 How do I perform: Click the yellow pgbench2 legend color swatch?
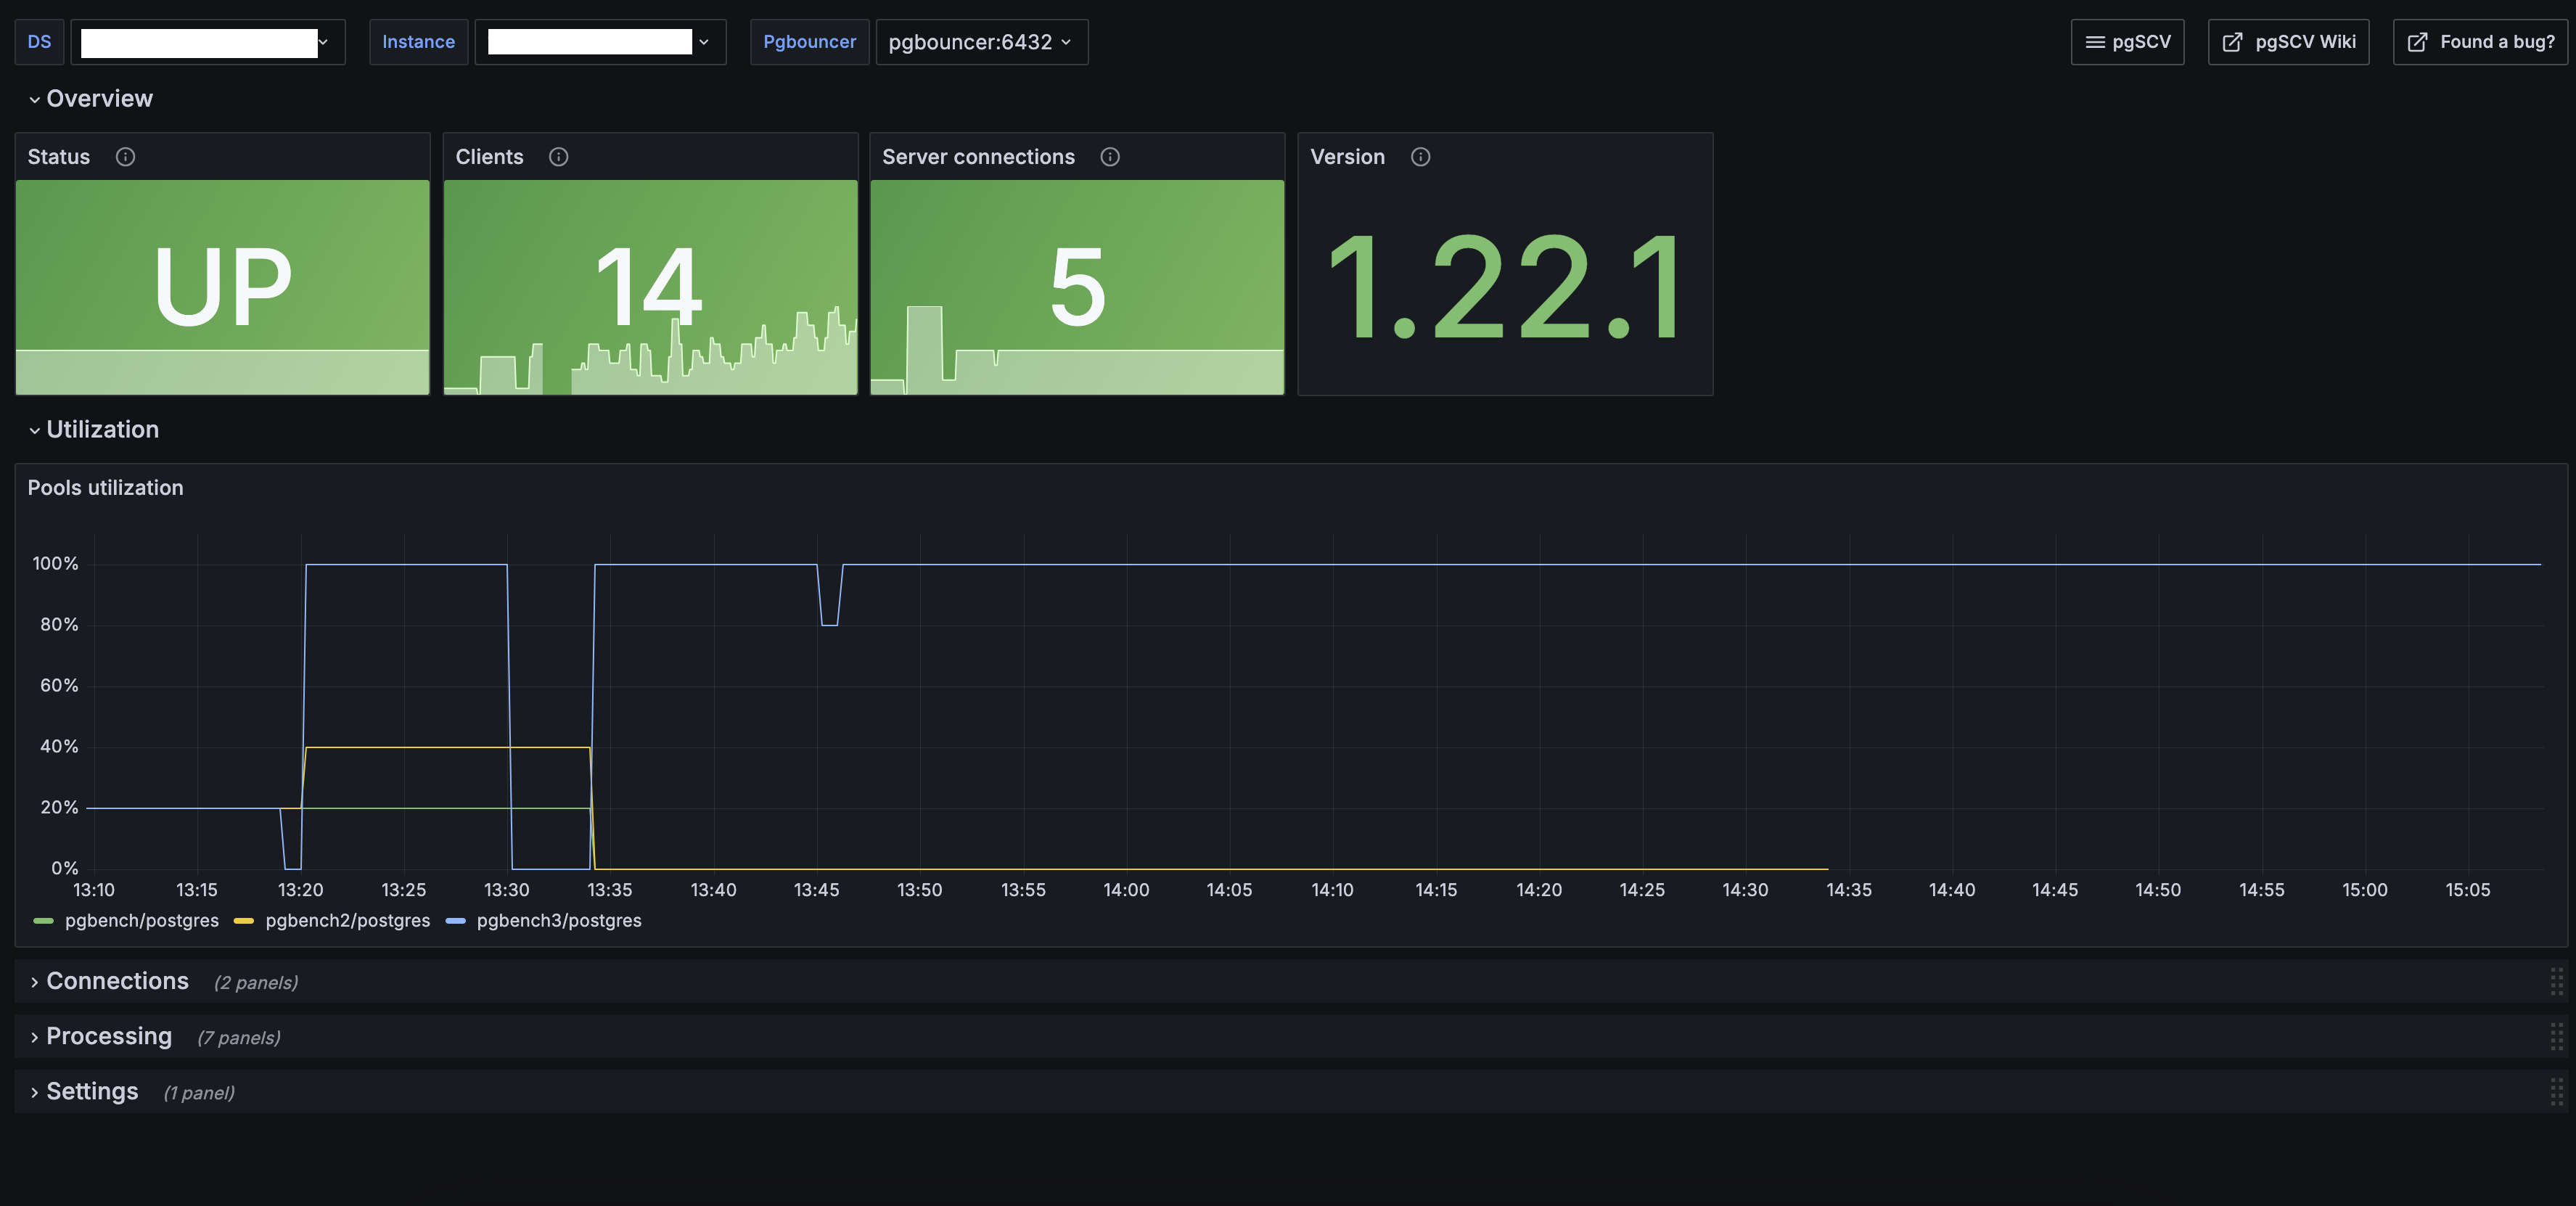(244, 921)
